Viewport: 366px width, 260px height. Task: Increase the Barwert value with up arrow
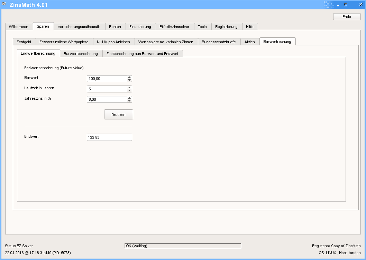(129, 77)
